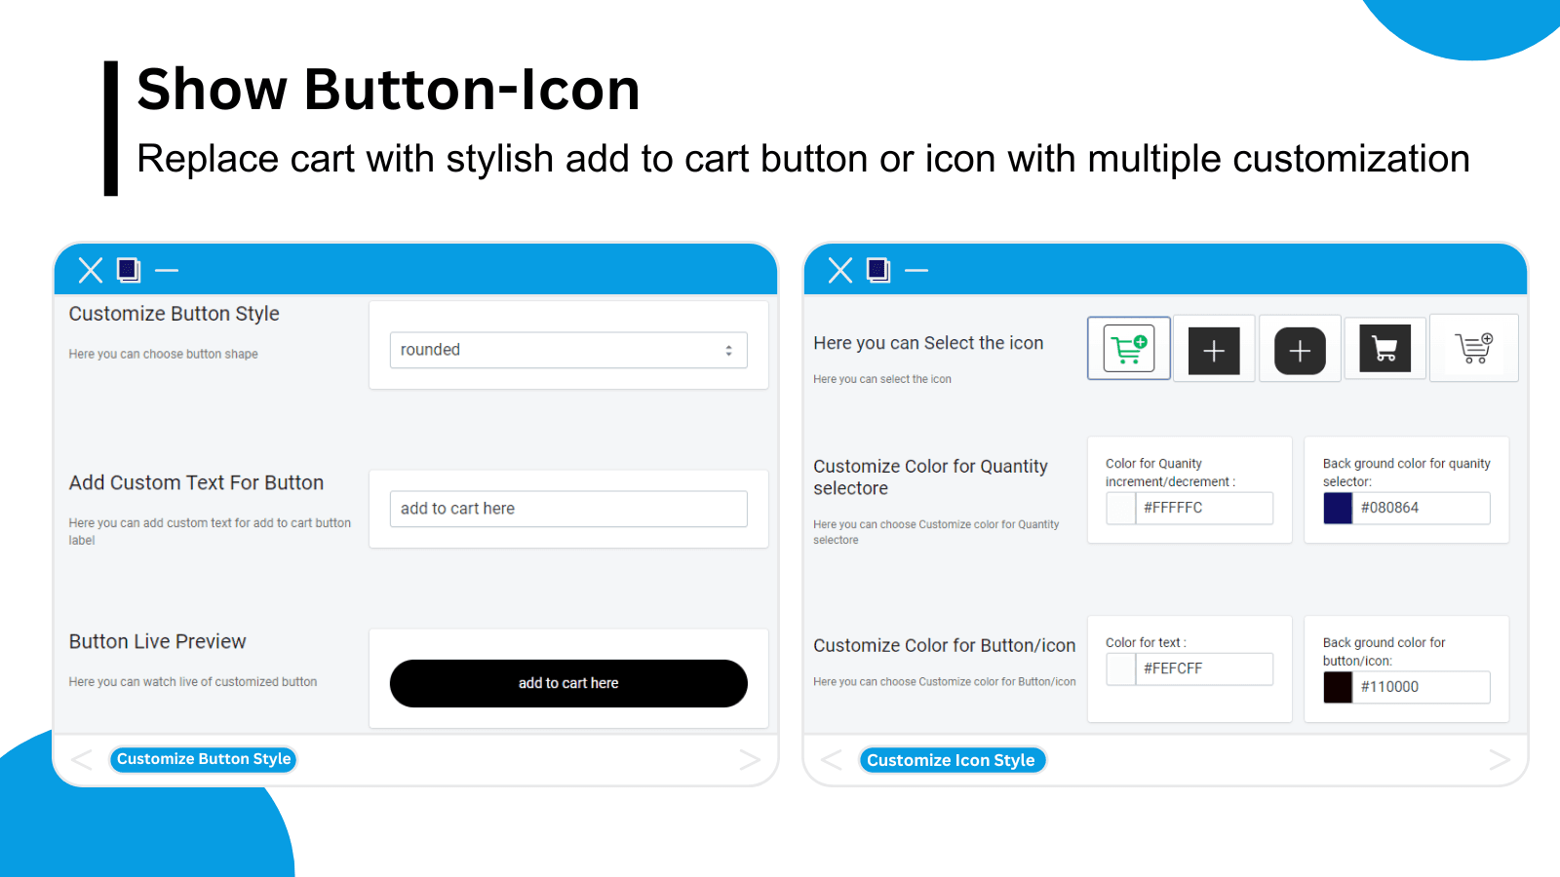Pick the rounded black plus icon
This screenshot has width=1560, height=877.
(1300, 351)
